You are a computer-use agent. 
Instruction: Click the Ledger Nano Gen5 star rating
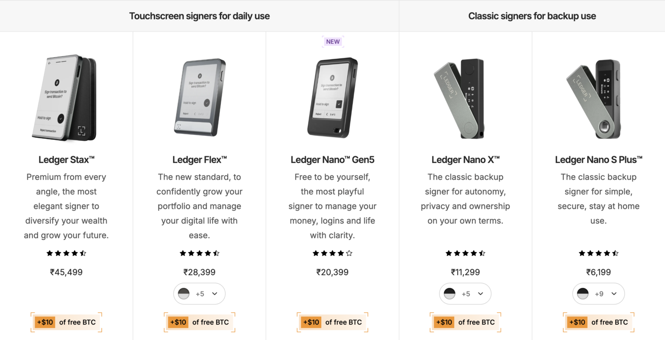[332, 253]
